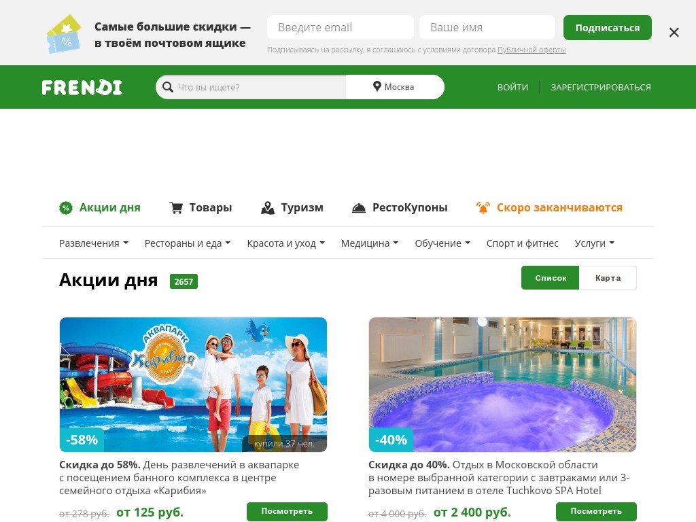Click the green percent Акции дня icon
This screenshot has width=696, height=522.
[66, 208]
